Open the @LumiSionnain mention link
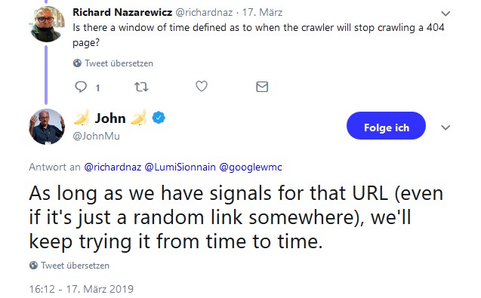 (x=180, y=167)
